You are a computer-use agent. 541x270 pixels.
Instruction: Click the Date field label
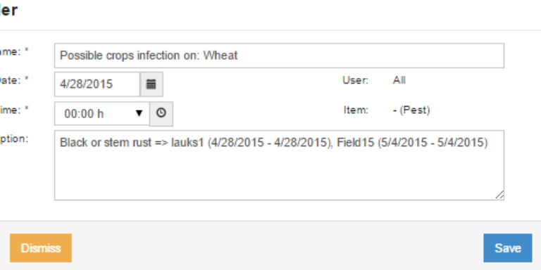[14, 80]
